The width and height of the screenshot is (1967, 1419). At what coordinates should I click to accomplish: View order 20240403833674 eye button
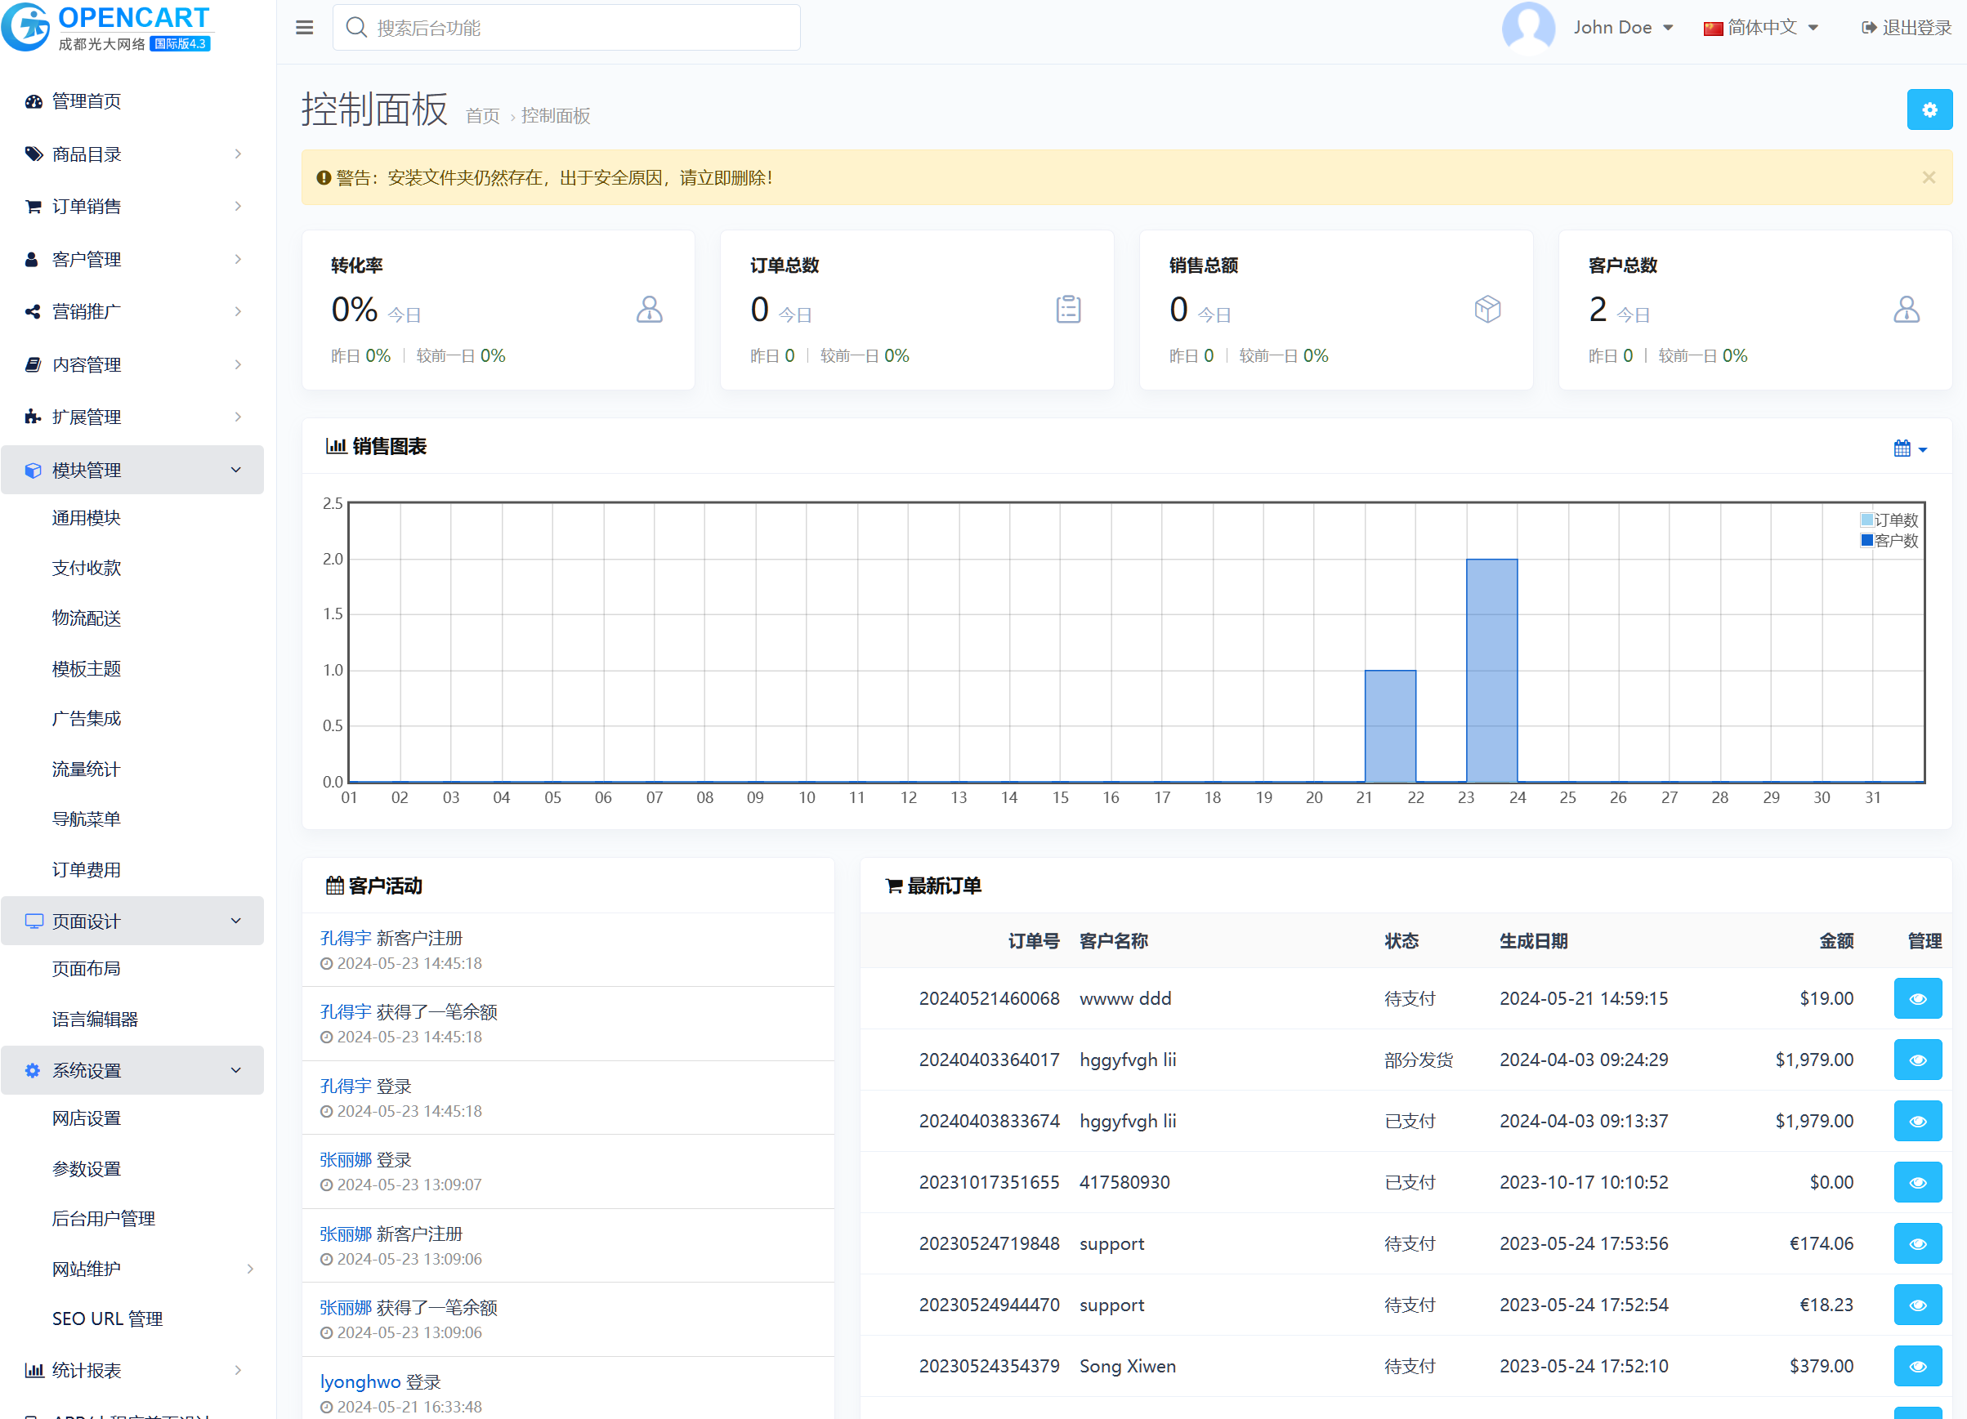point(1918,1122)
